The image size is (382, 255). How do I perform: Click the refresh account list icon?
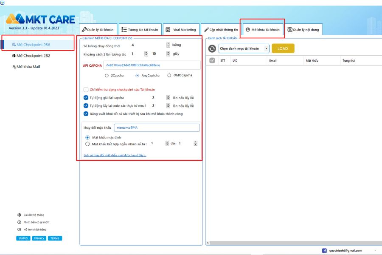pos(212,48)
